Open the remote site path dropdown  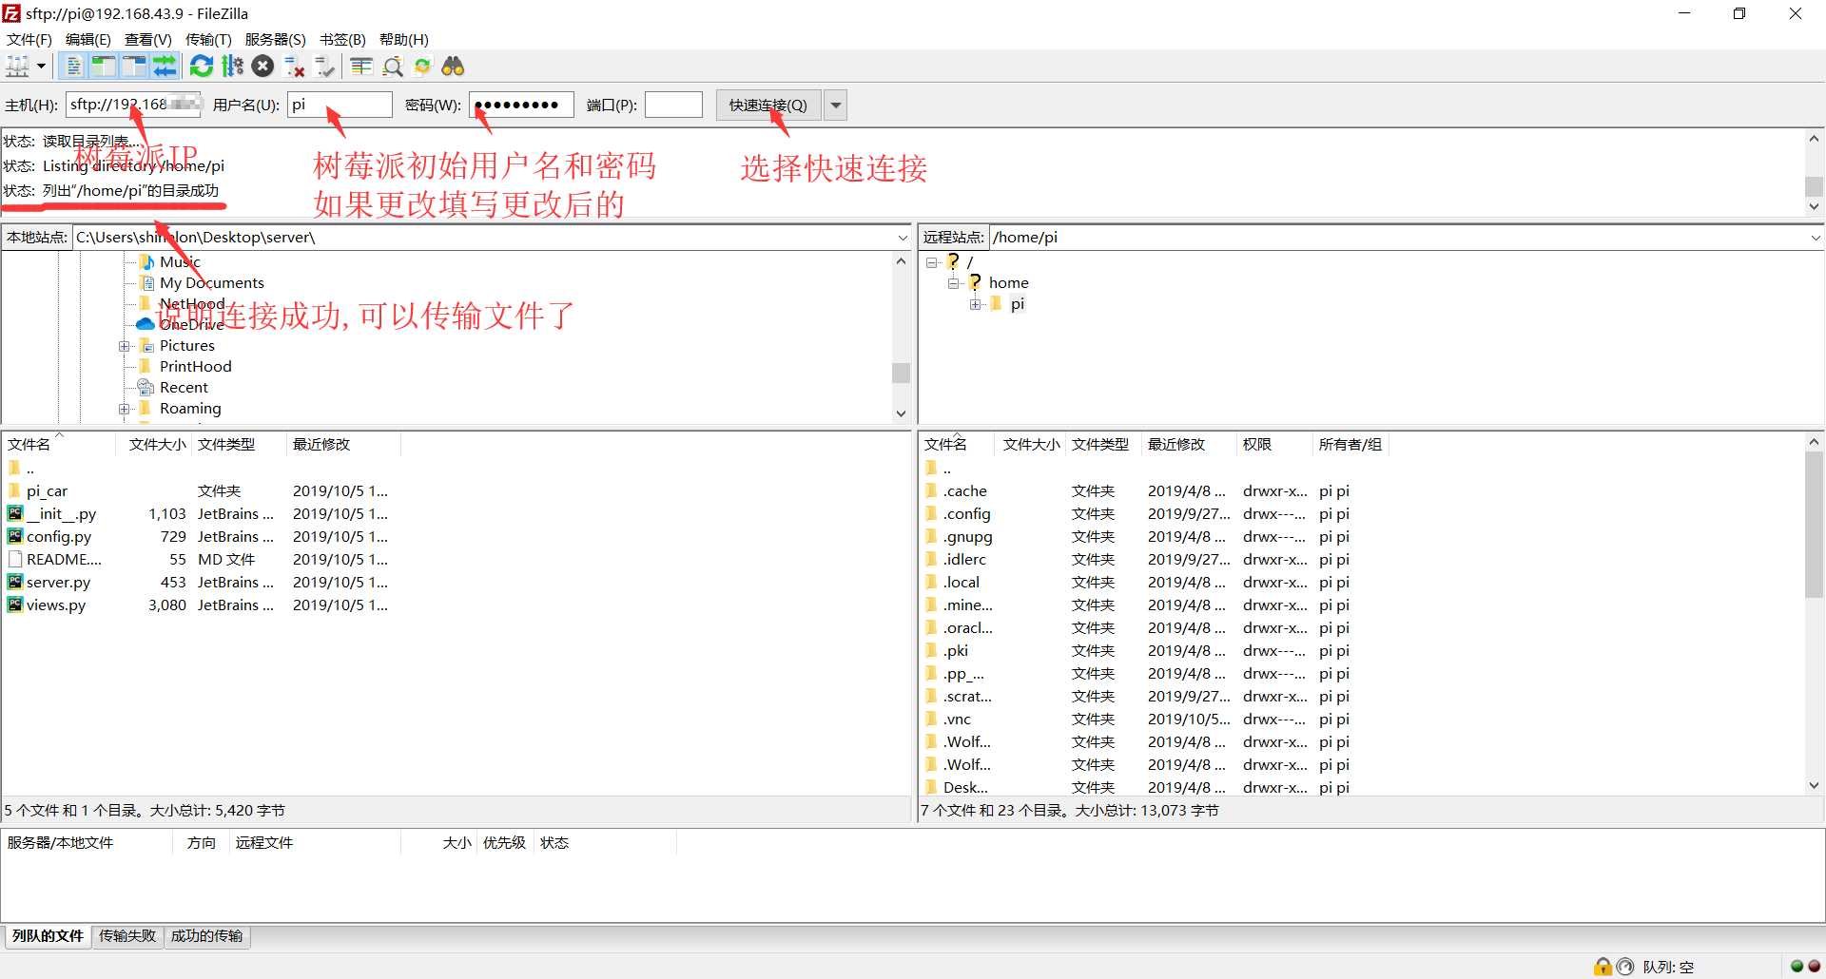(1816, 238)
